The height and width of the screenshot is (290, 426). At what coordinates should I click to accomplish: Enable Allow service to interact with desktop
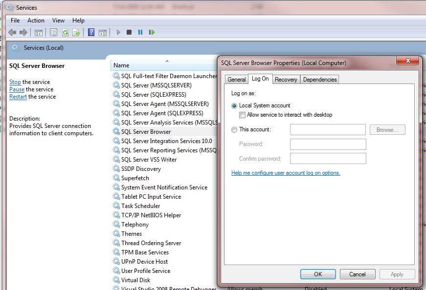242,115
